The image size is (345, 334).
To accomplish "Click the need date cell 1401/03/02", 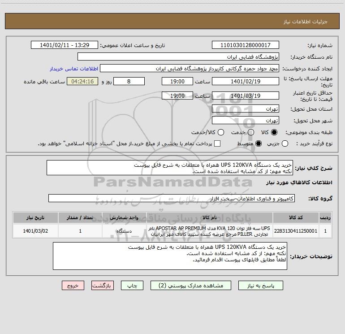I will tap(35, 231).
